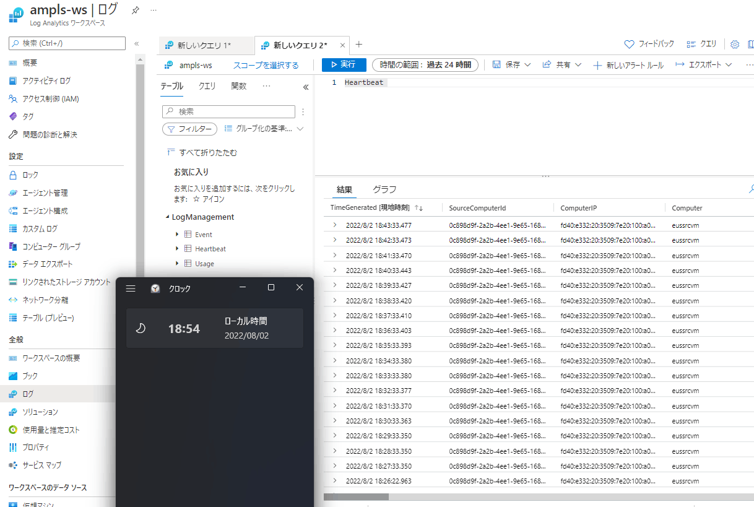Expand the Event table node
Screen dimensions: 754x507
[177, 235]
